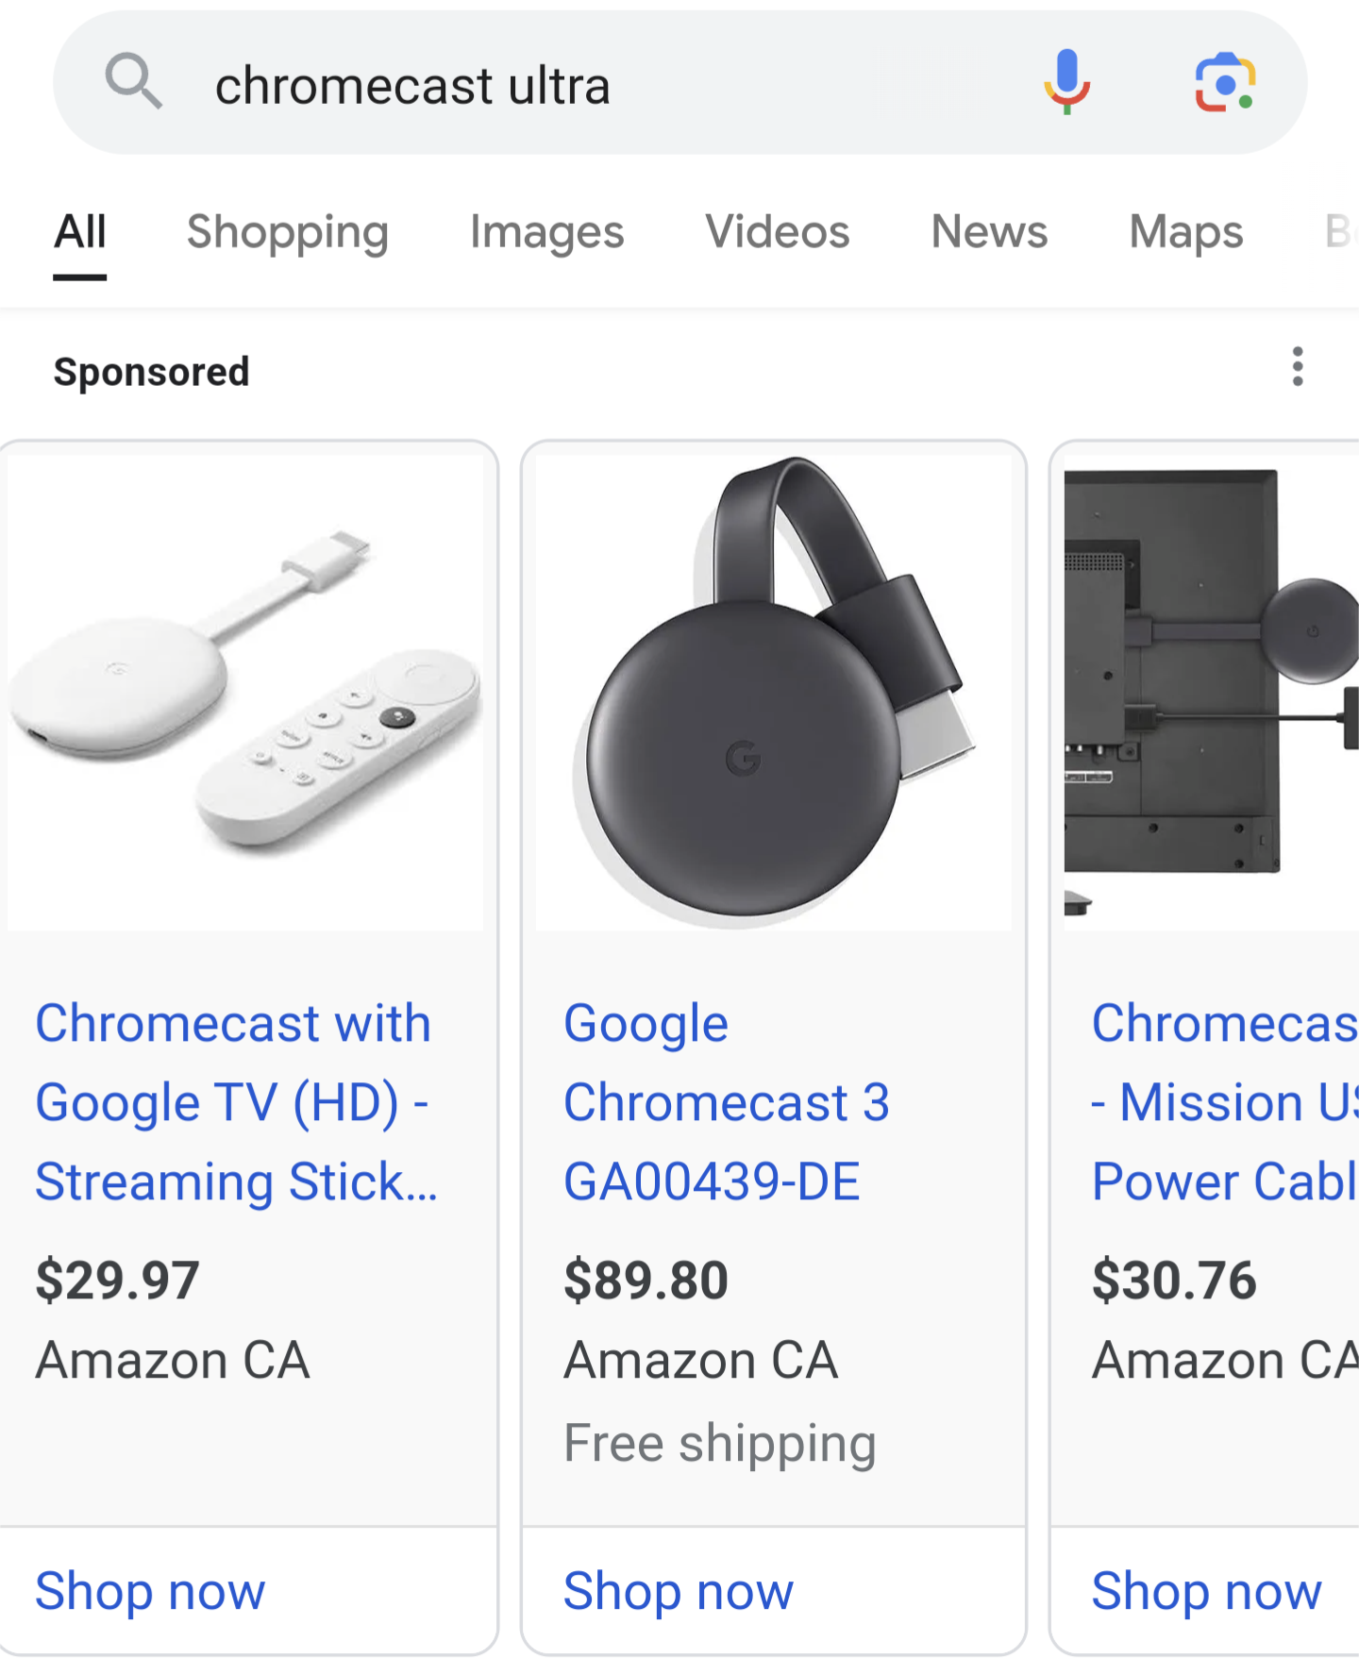This screenshot has width=1359, height=1658.
Task: Open white Chromecast with remote product image
Action: coord(245,694)
